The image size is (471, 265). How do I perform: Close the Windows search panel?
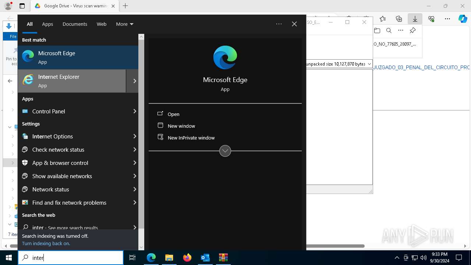[294, 24]
